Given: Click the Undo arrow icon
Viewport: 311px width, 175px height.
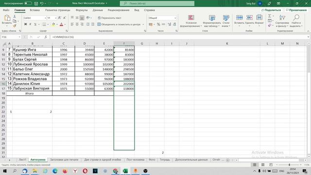Looking at the screenshot, I should pos(42,3).
